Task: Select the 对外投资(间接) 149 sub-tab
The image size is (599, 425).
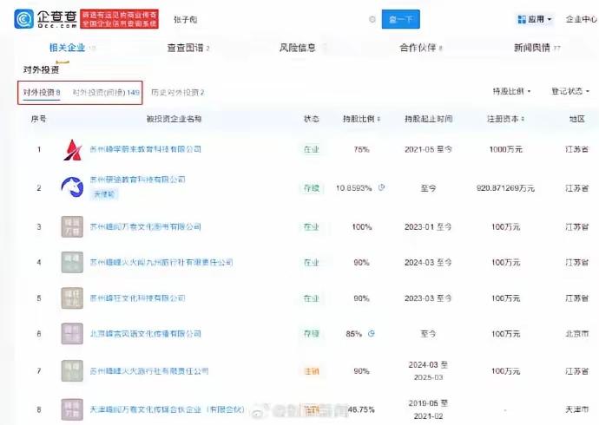Action: tap(106, 92)
